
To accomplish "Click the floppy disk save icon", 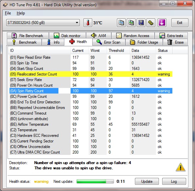I will point(141,23).
